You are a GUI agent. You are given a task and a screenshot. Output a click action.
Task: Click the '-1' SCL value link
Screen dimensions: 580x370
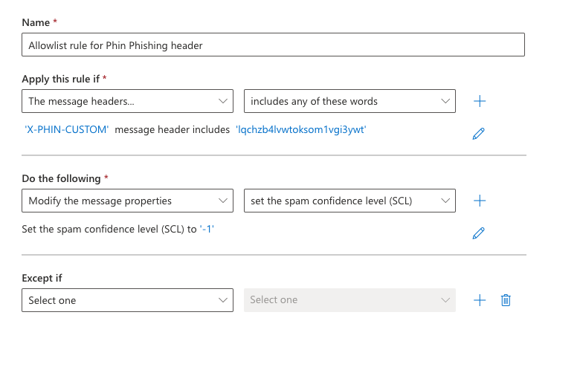tap(207, 229)
